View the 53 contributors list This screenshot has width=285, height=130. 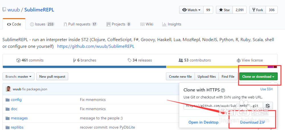click(195, 60)
